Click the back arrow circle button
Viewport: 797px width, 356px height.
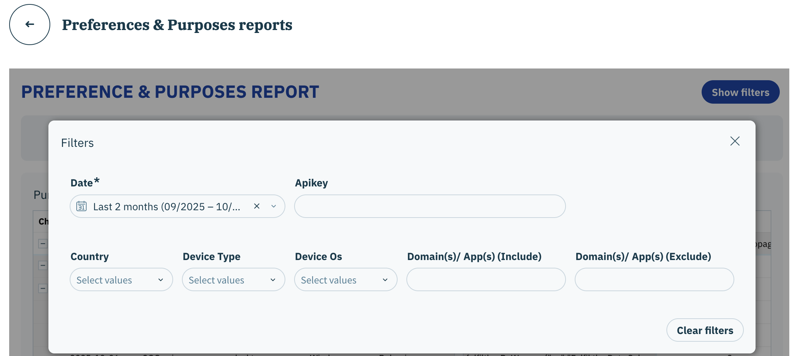click(30, 25)
